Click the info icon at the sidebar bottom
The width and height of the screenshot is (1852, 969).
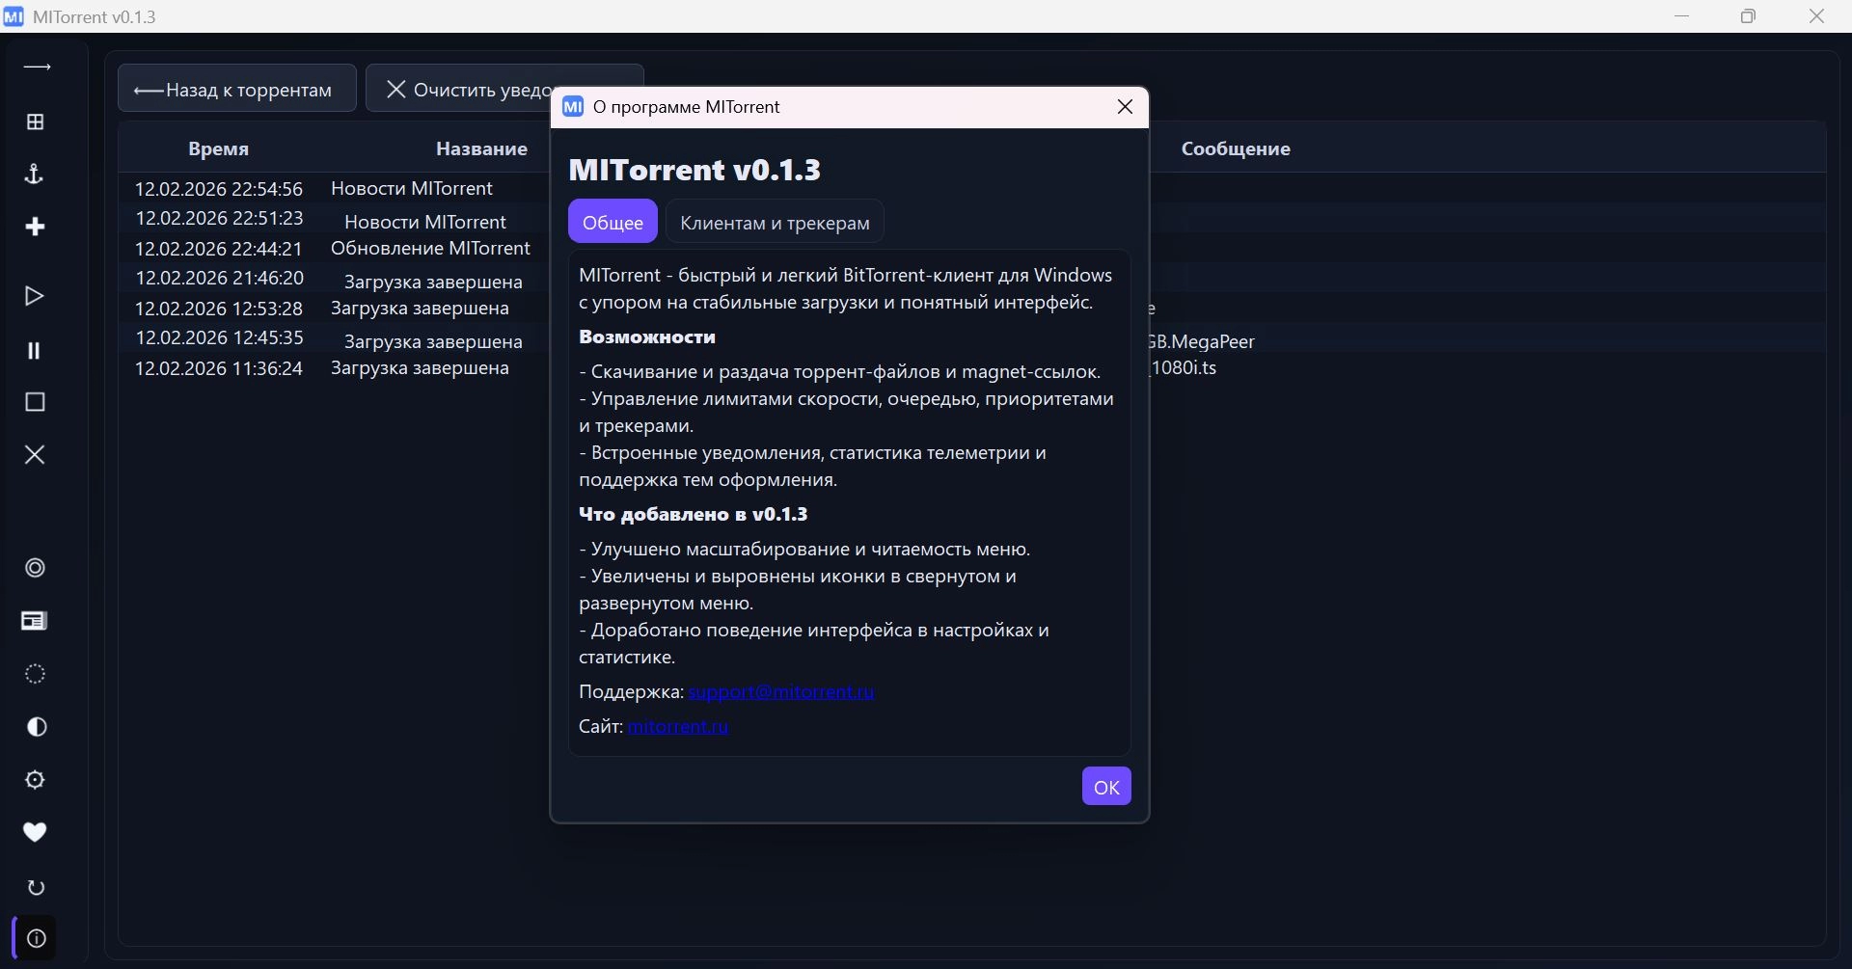point(37,939)
